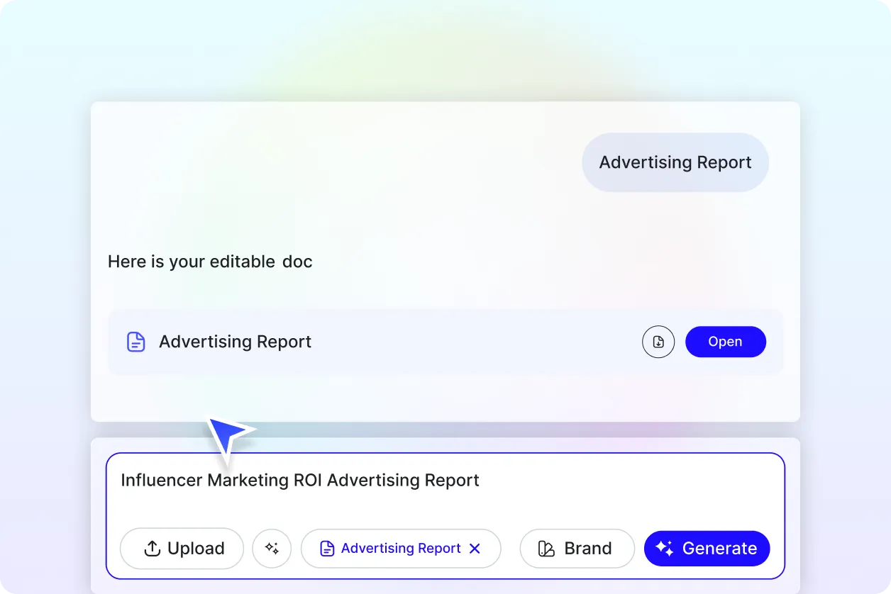The height and width of the screenshot is (594, 891).
Task: Click the Advertising Report chat message bubble
Action: 675,162
